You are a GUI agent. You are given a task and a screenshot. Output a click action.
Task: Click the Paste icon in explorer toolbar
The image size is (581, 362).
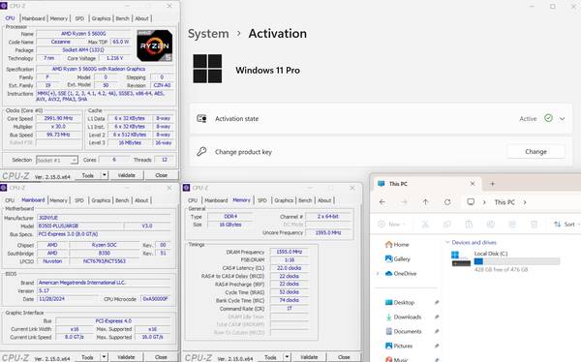point(469,225)
